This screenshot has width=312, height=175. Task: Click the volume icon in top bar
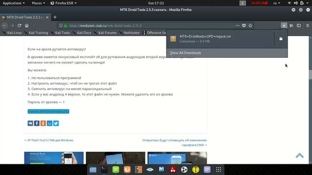(x=296, y=3)
